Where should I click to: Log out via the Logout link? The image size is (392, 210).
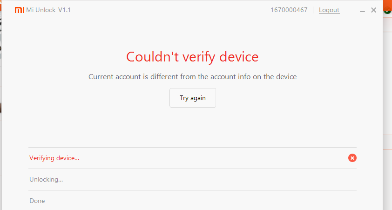329,10
